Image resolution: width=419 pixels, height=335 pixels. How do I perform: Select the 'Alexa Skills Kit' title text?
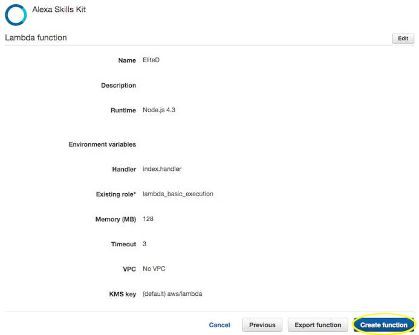59,10
